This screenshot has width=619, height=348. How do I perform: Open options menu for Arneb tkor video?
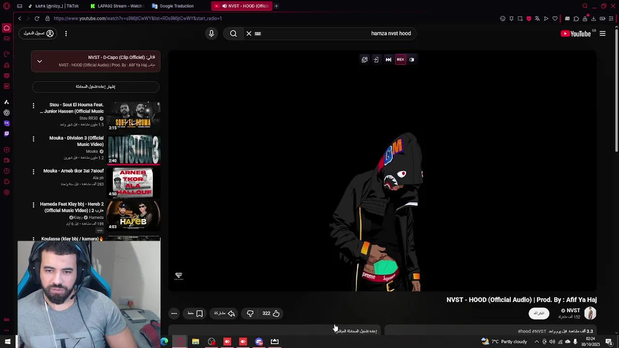(33, 172)
